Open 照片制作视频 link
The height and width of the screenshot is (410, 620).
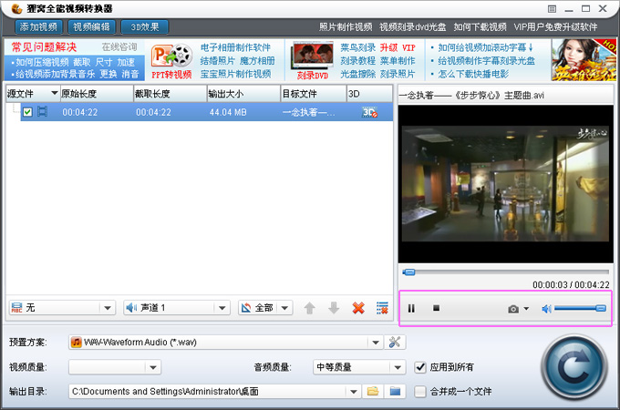tap(346, 26)
